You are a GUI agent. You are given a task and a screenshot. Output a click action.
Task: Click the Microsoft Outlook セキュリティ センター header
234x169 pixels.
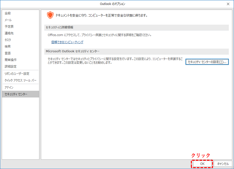coord(136,52)
